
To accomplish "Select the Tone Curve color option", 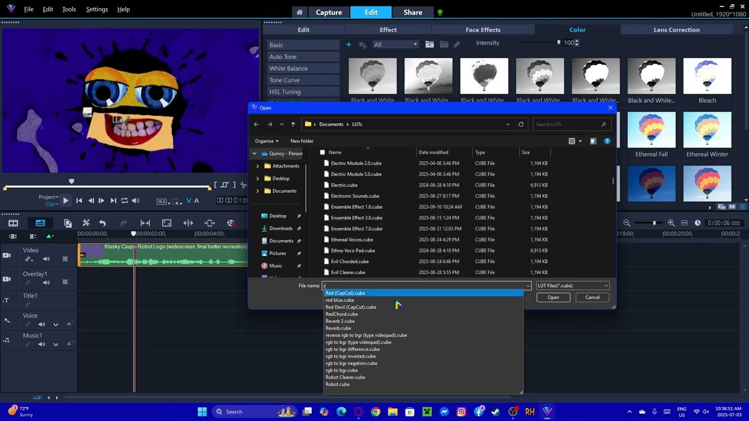I will click(303, 80).
